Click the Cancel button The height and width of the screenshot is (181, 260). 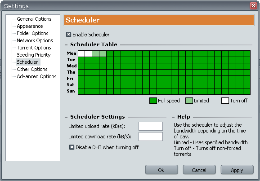click(199, 170)
